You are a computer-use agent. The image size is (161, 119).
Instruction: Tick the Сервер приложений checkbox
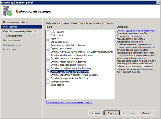[x=48, y=48]
